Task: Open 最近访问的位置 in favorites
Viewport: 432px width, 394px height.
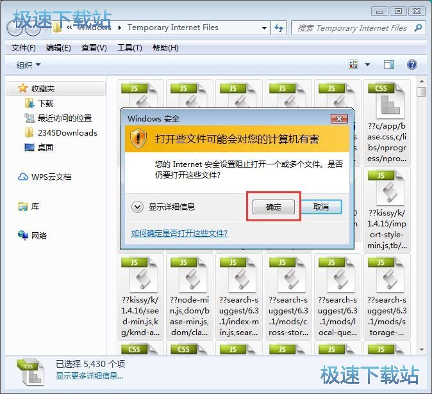Action: 65,118
